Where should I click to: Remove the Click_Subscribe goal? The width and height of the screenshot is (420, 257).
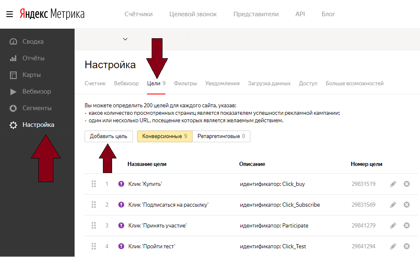[x=407, y=205]
